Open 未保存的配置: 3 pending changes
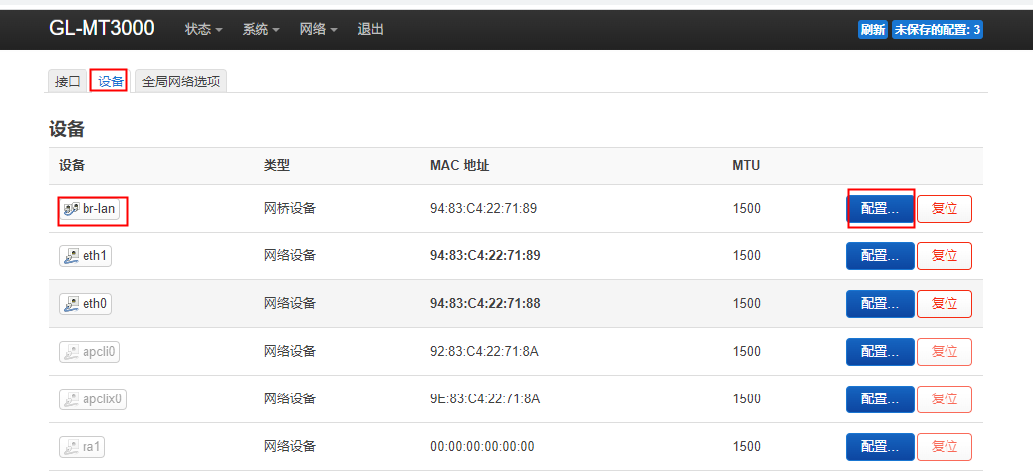Screen dimensions: 1033x473 click(938, 30)
